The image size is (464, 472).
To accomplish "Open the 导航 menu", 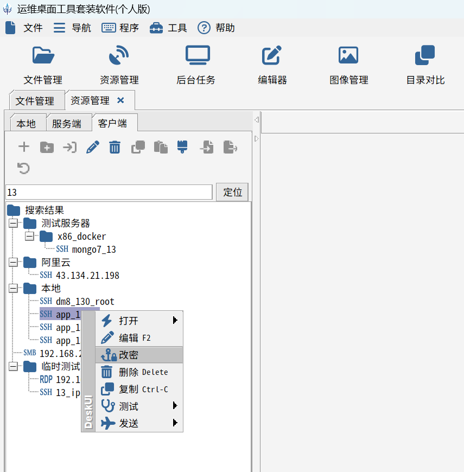I will click(72, 28).
